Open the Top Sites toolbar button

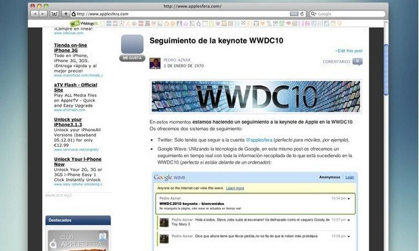coord(54,14)
